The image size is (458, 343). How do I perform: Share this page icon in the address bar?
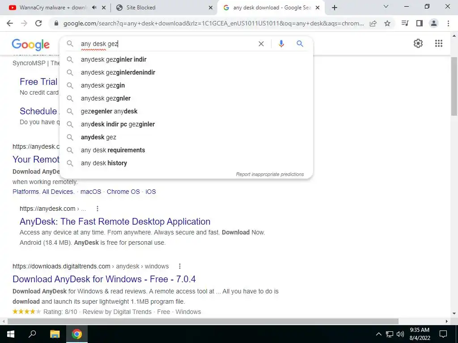373,24
